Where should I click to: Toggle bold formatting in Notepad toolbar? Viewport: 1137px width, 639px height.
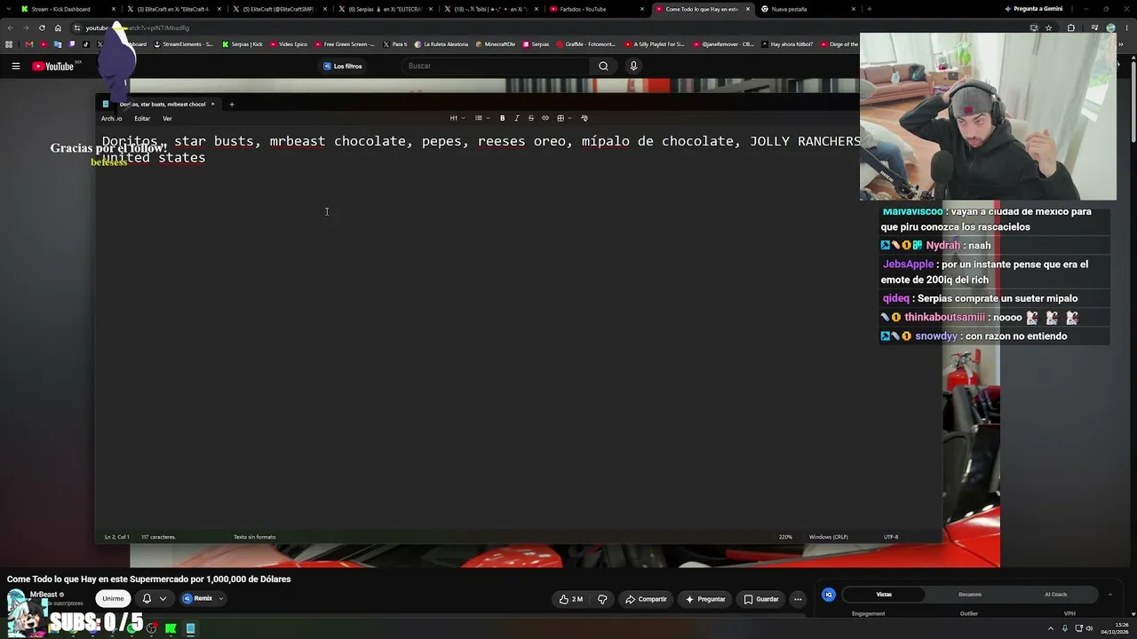click(502, 118)
